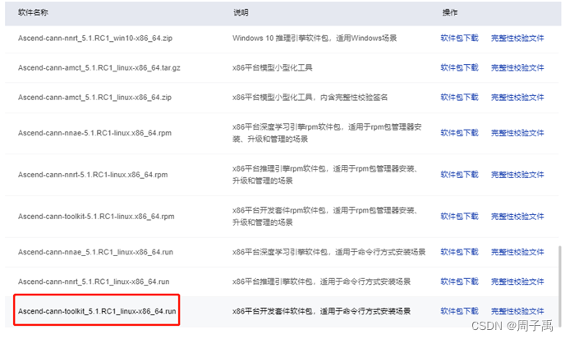This screenshot has width=565, height=339.
Task: Select file name Ascend-cann-nnrt_5.1.RC1_win10-x86_64.zip
Action: click(x=95, y=38)
